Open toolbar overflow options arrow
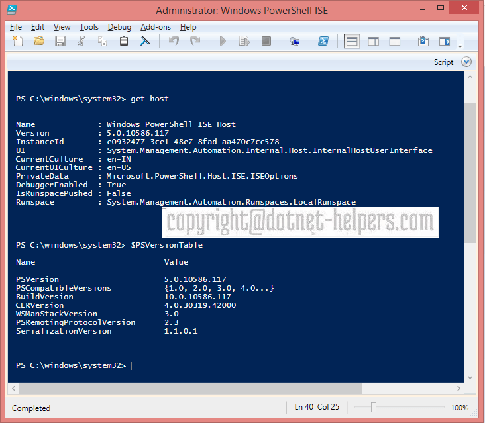Viewport: 485px width, 423px height. [x=460, y=45]
